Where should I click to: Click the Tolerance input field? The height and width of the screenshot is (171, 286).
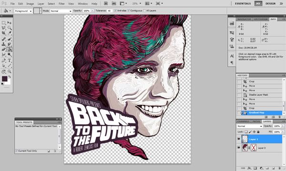click(110, 11)
